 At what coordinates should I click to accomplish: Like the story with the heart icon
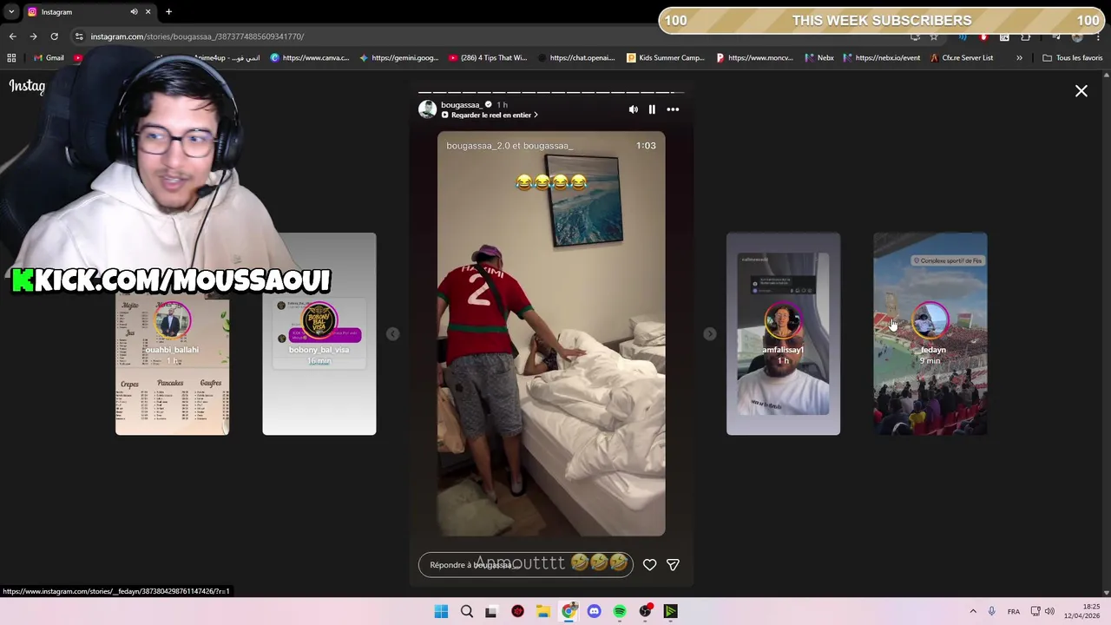pyautogui.click(x=649, y=564)
